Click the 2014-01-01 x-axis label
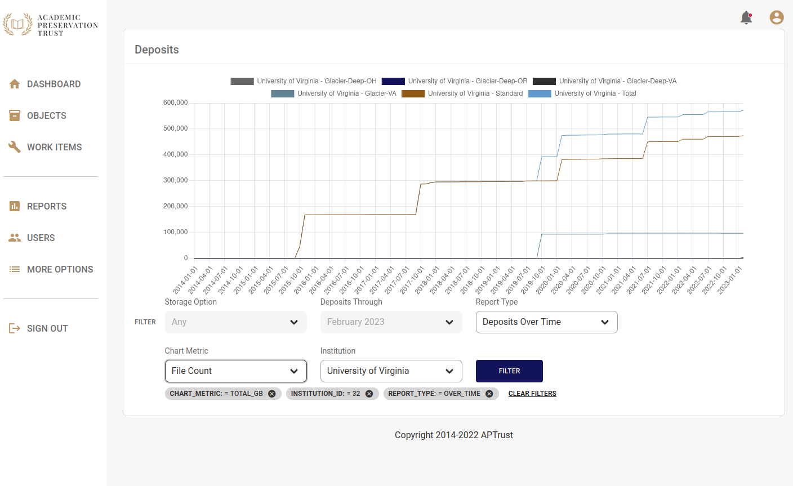793x486 pixels. tap(185, 280)
